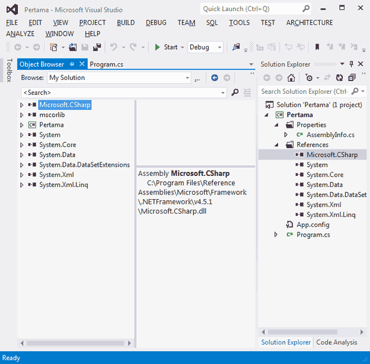Select System.Xml.Linq reference in Solution Explorer

pos(331,215)
